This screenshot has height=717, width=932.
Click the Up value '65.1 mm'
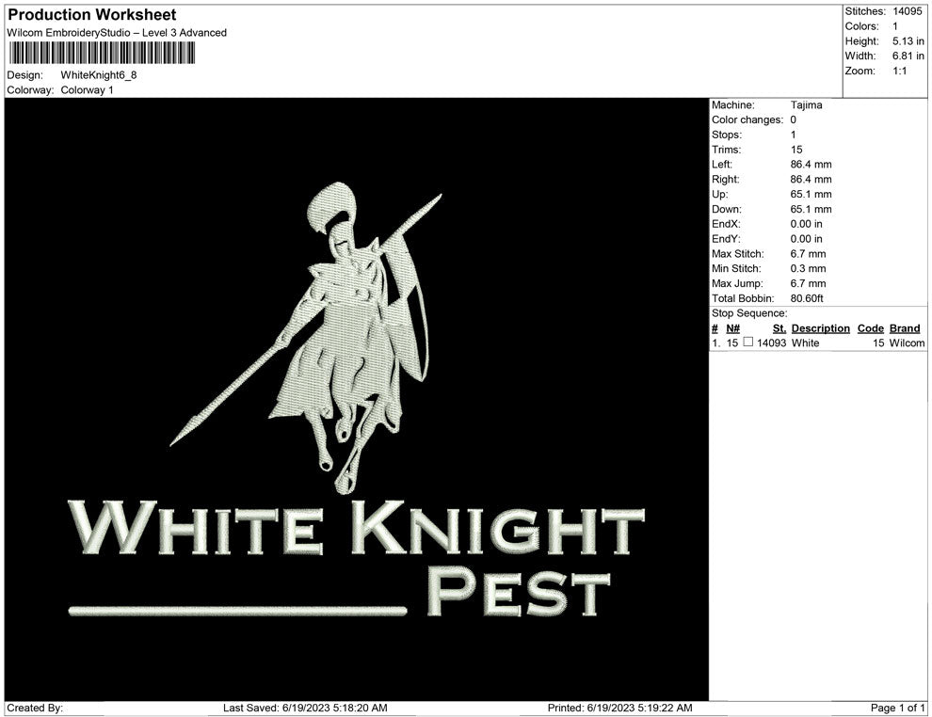tap(811, 194)
